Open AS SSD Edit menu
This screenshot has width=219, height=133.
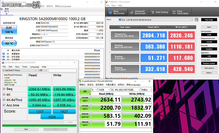coord(11,67)
